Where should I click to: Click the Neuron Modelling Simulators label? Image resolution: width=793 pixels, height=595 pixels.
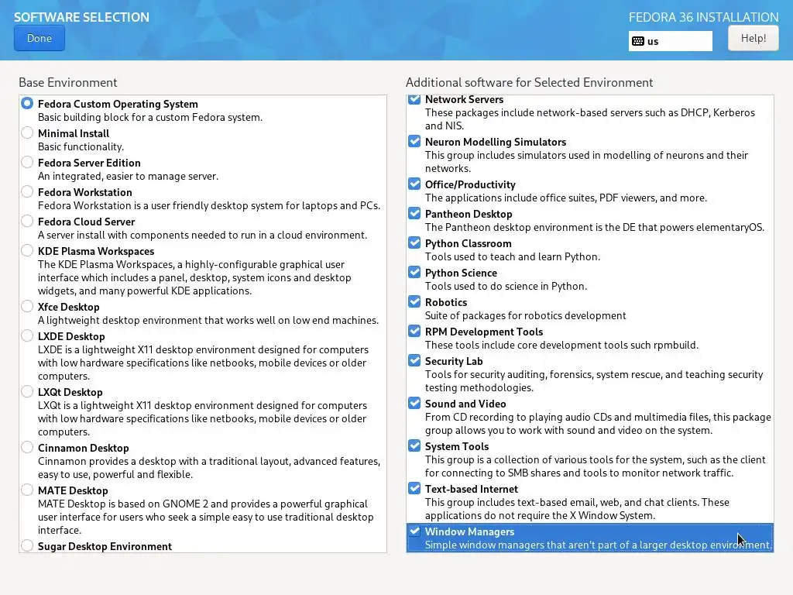pos(496,143)
